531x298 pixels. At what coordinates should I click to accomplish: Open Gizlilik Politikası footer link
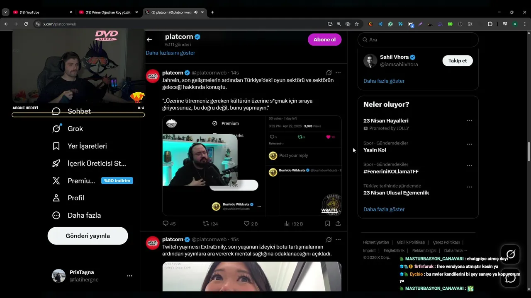411,243
